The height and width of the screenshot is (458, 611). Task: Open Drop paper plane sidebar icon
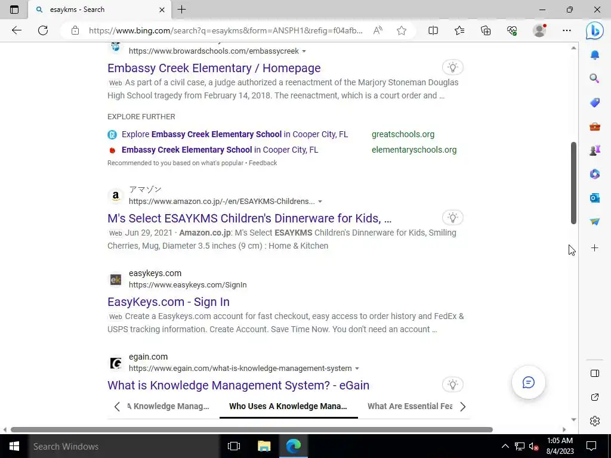595,222
